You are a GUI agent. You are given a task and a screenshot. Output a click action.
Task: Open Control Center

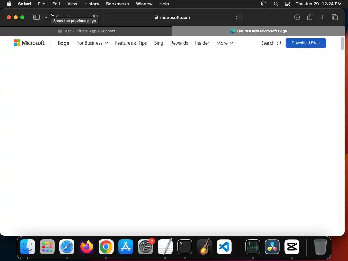(x=287, y=4)
